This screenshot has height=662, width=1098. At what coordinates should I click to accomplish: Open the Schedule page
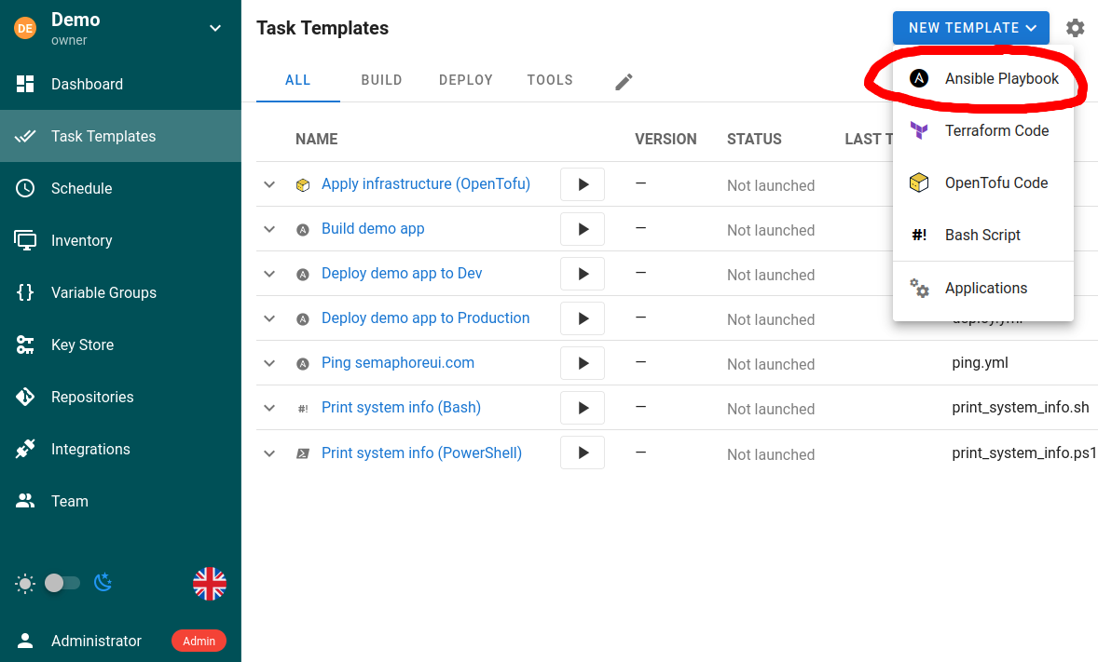click(x=81, y=188)
